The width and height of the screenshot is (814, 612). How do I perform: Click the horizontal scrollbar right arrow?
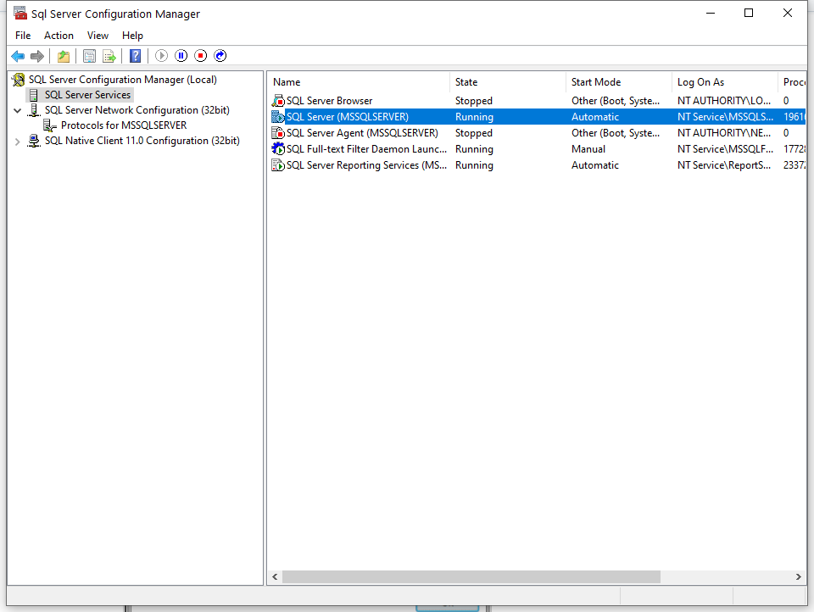[x=799, y=576]
